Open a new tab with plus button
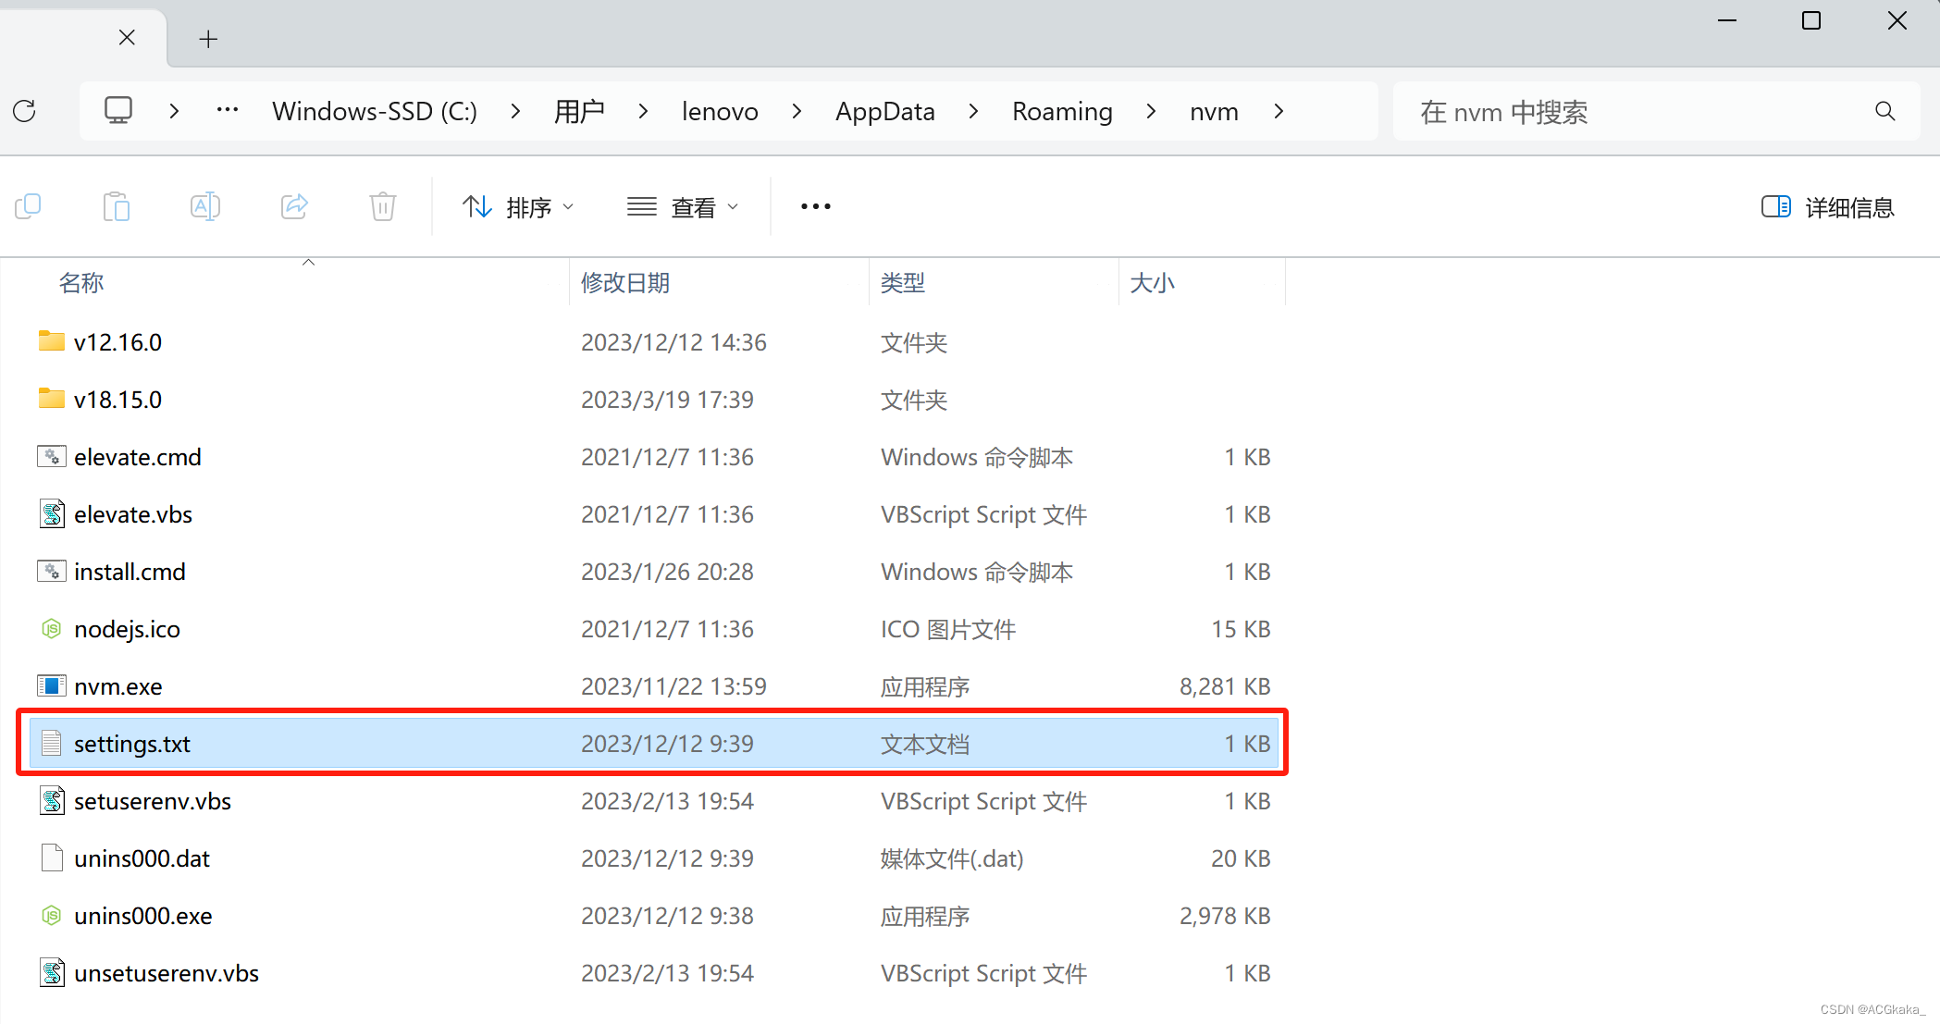The height and width of the screenshot is (1024, 1940). [x=208, y=39]
